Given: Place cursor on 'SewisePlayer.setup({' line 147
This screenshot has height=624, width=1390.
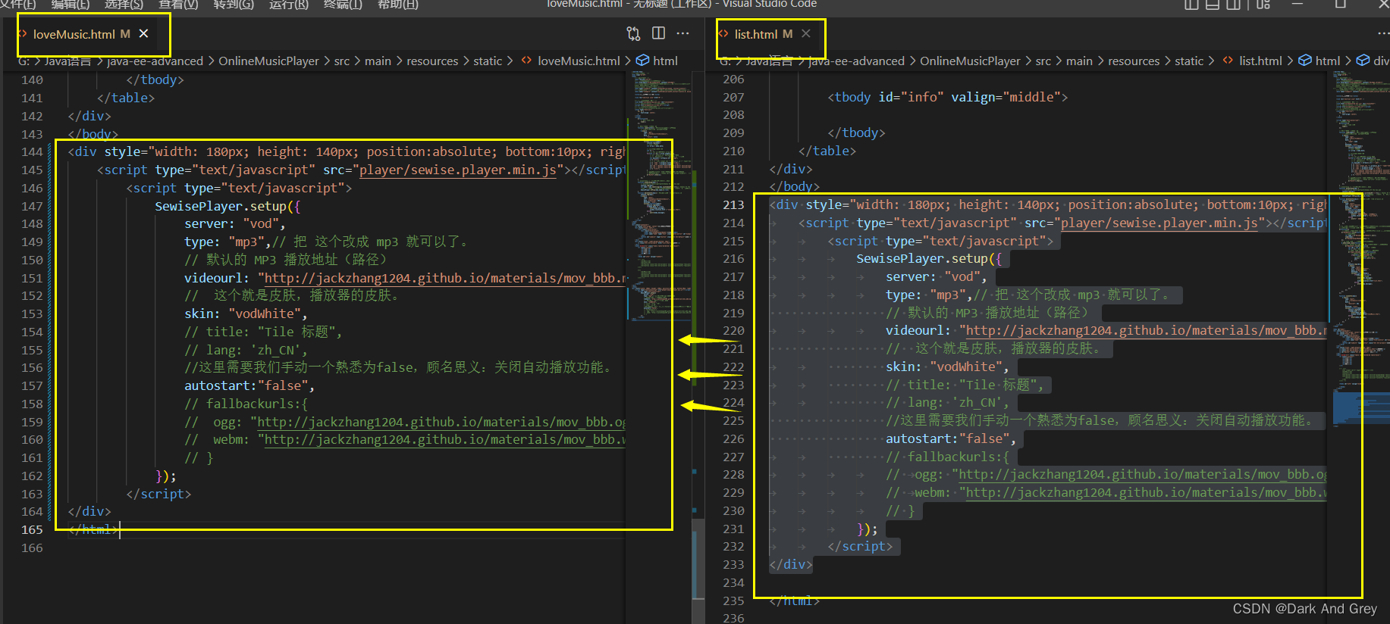Looking at the screenshot, I should [227, 206].
